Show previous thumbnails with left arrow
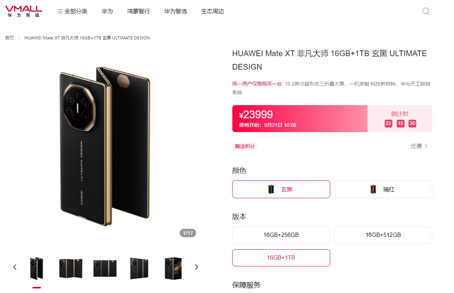Image resolution: width=454 pixels, height=293 pixels. tap(15, 267)
